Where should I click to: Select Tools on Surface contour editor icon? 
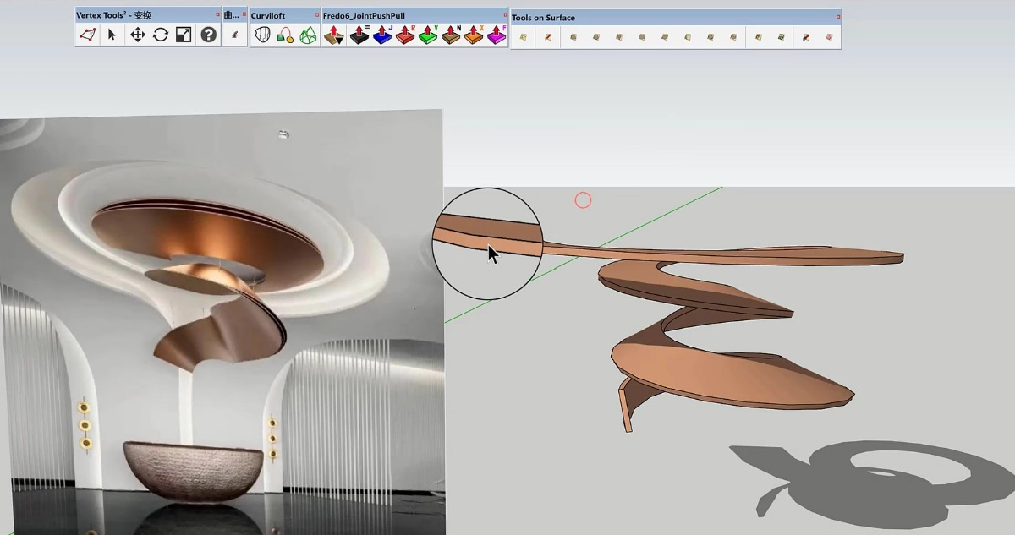click(806, 36)
